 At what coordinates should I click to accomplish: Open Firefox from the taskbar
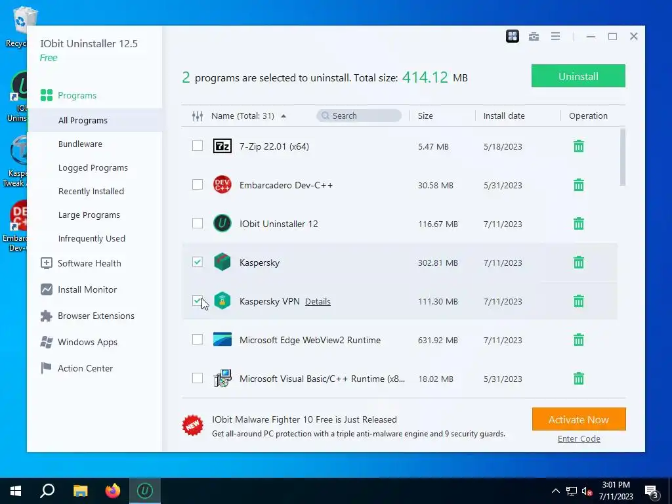113,491
